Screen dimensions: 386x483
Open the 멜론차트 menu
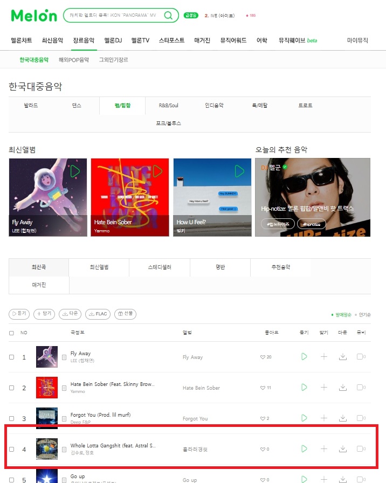(21, 40)
